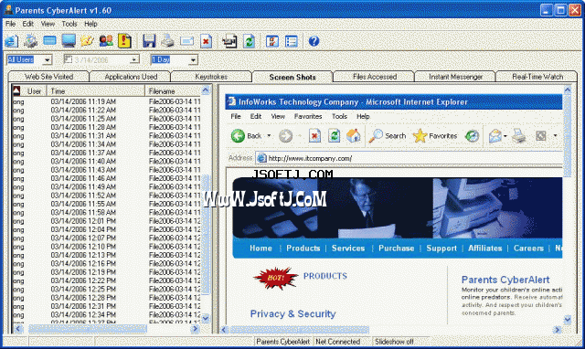Click the file list scroll right arrow
Viewport: 585px width, 349px height.
pyautogui.click(x=195, y=329)
